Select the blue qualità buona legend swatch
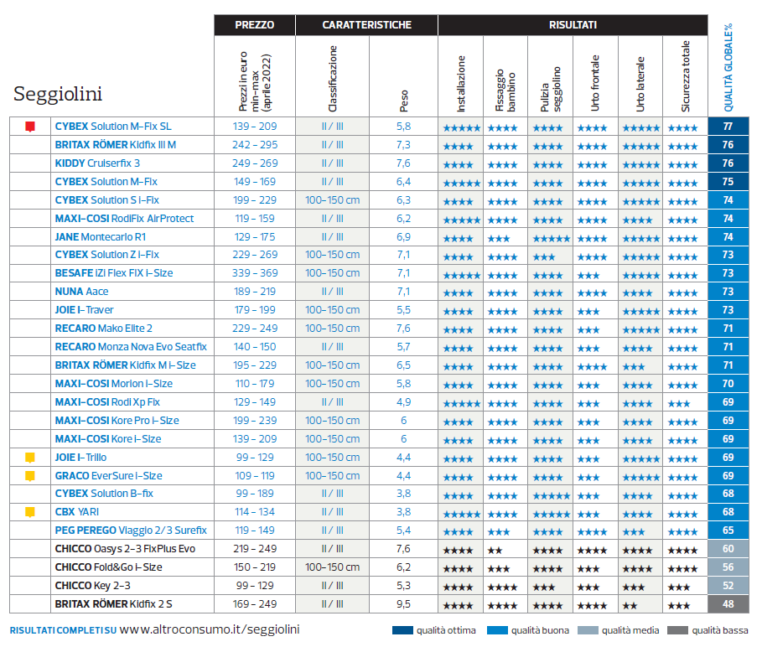762x647 pixels. pyautogui.click(x=497, y=630)
